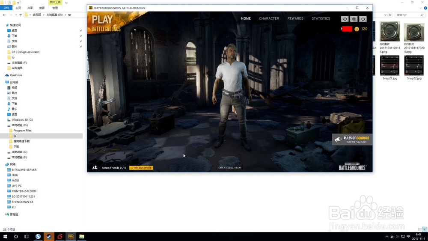The image size is (428, 241).
Task: Open the REWARDS tab in game
Action: click(x=295, y=18)
